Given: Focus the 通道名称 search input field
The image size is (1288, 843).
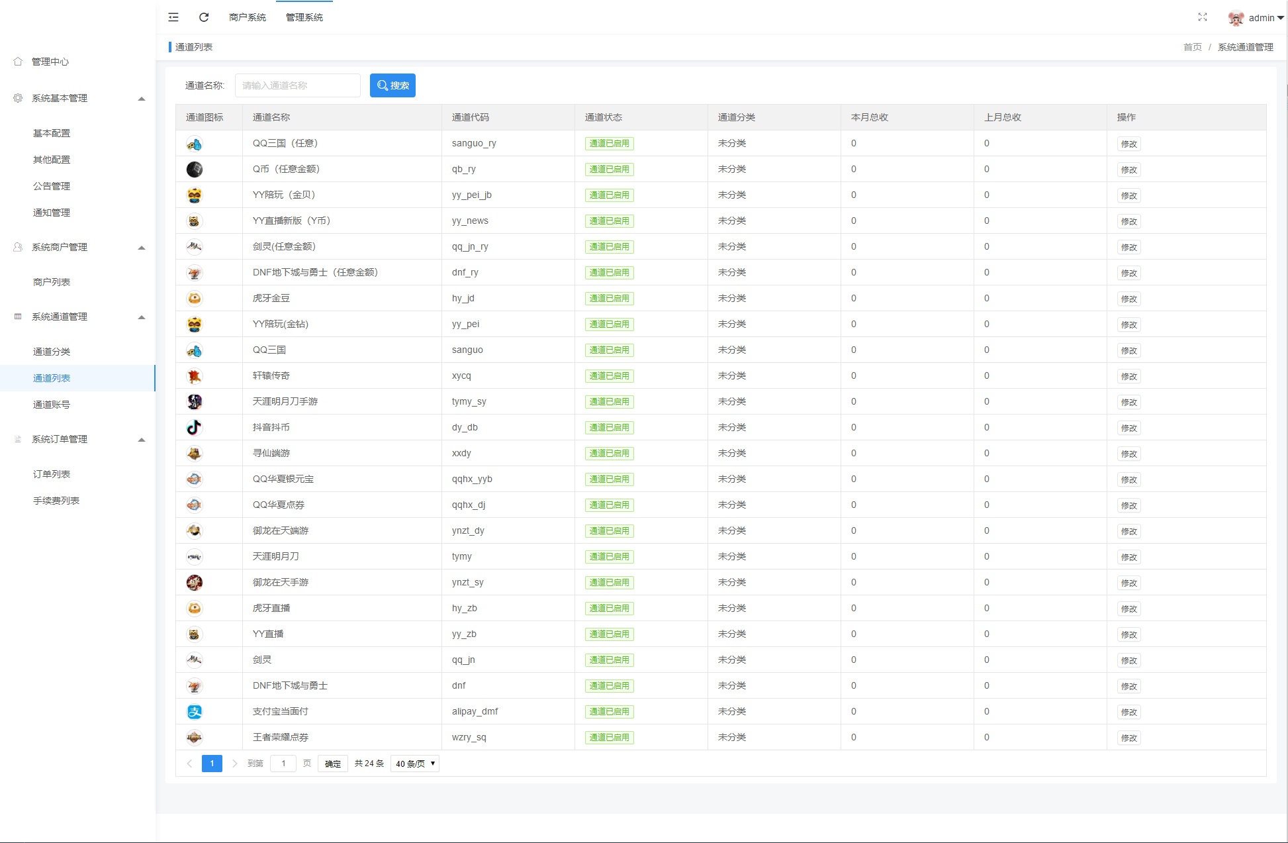Looking at the screenshot, I should pyautogui.click(x=297, y=85).
